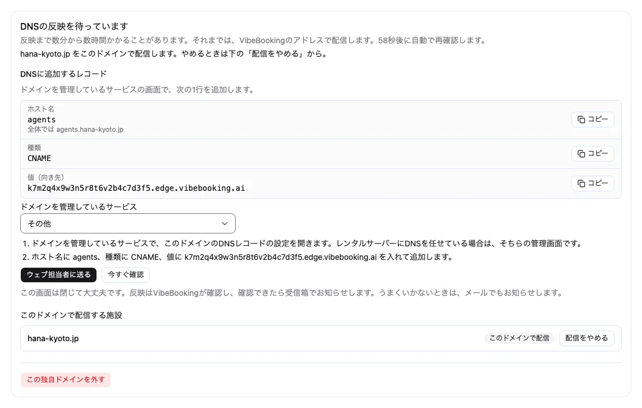This screenshot has width=642, height=408.
Task: Click the 全体では agents.hana-kyoto.jp hint
Action: tap(75, 130)
